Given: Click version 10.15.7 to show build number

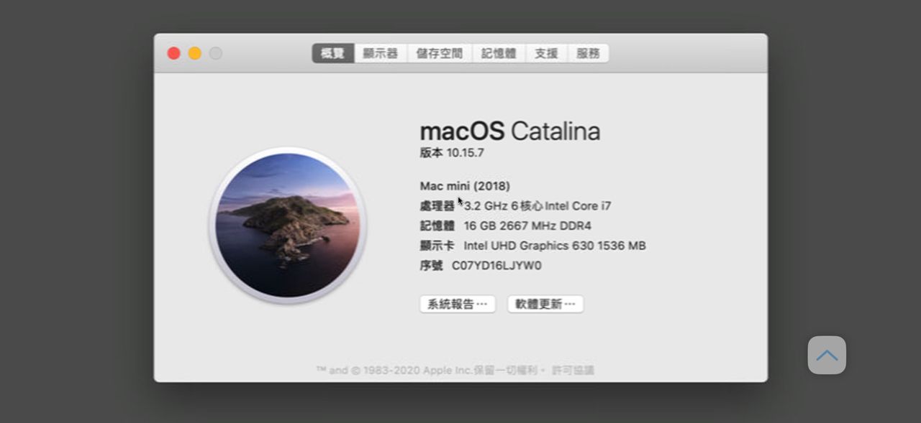Looking at the screenshot, I should coord(465,153).
